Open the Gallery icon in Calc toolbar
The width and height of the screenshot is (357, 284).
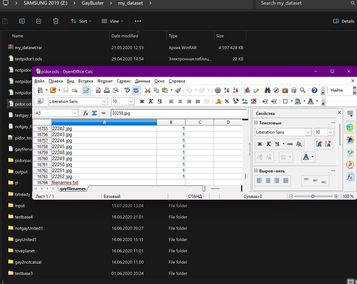pos(285,90)
